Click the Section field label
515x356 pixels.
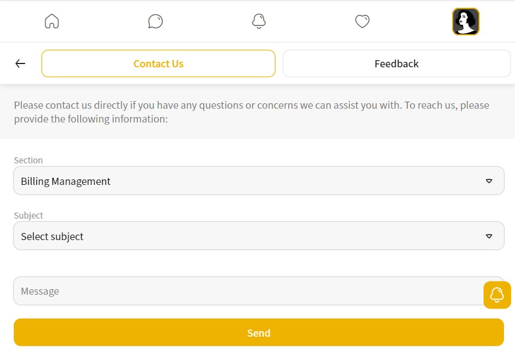pos(28,160)
